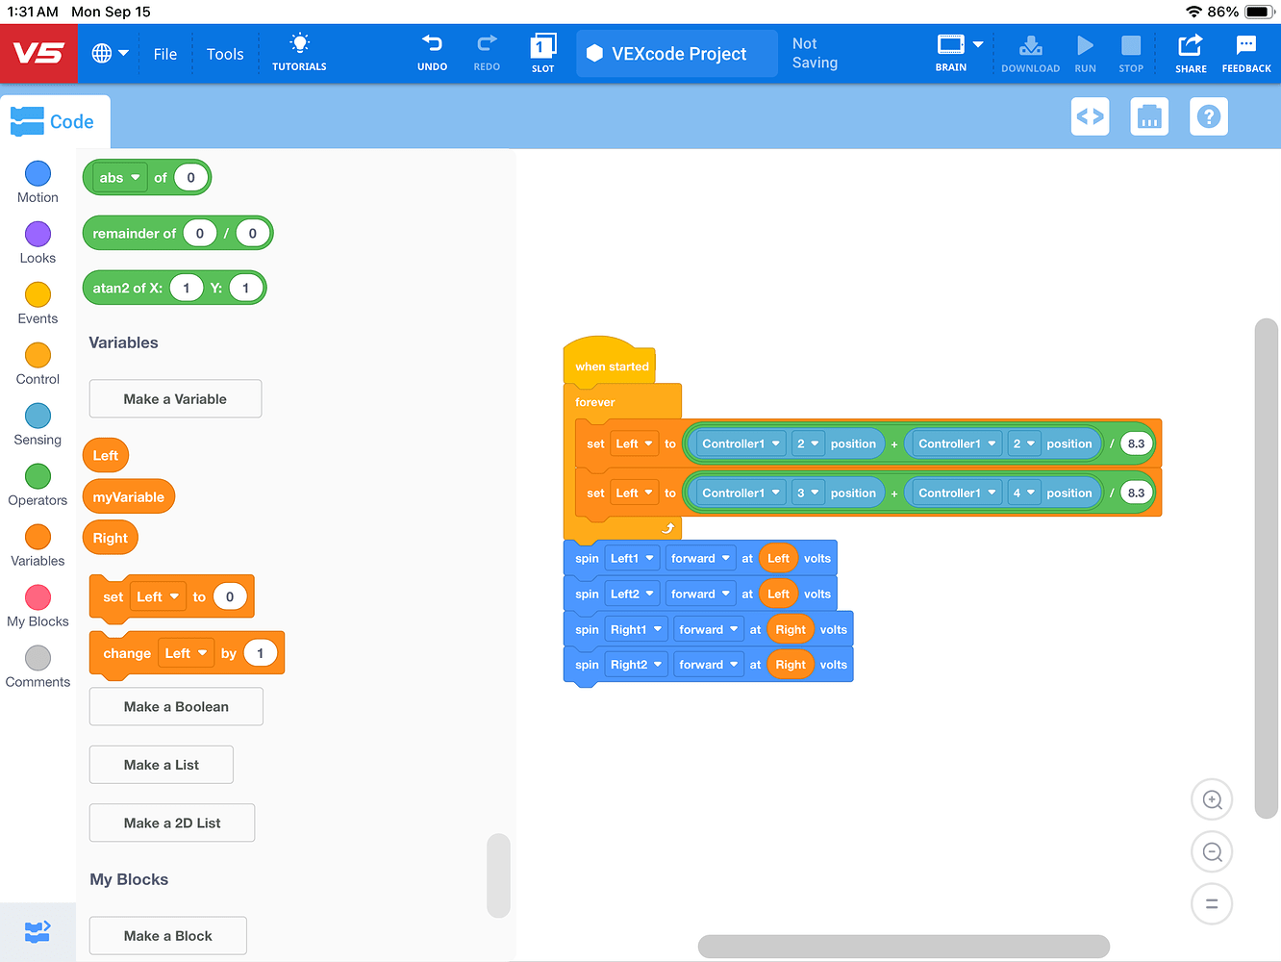This screenshot has width=1281, height=962.
Task: Click the Undo icon
Action: pyautogui.click(x=432, y=53)
